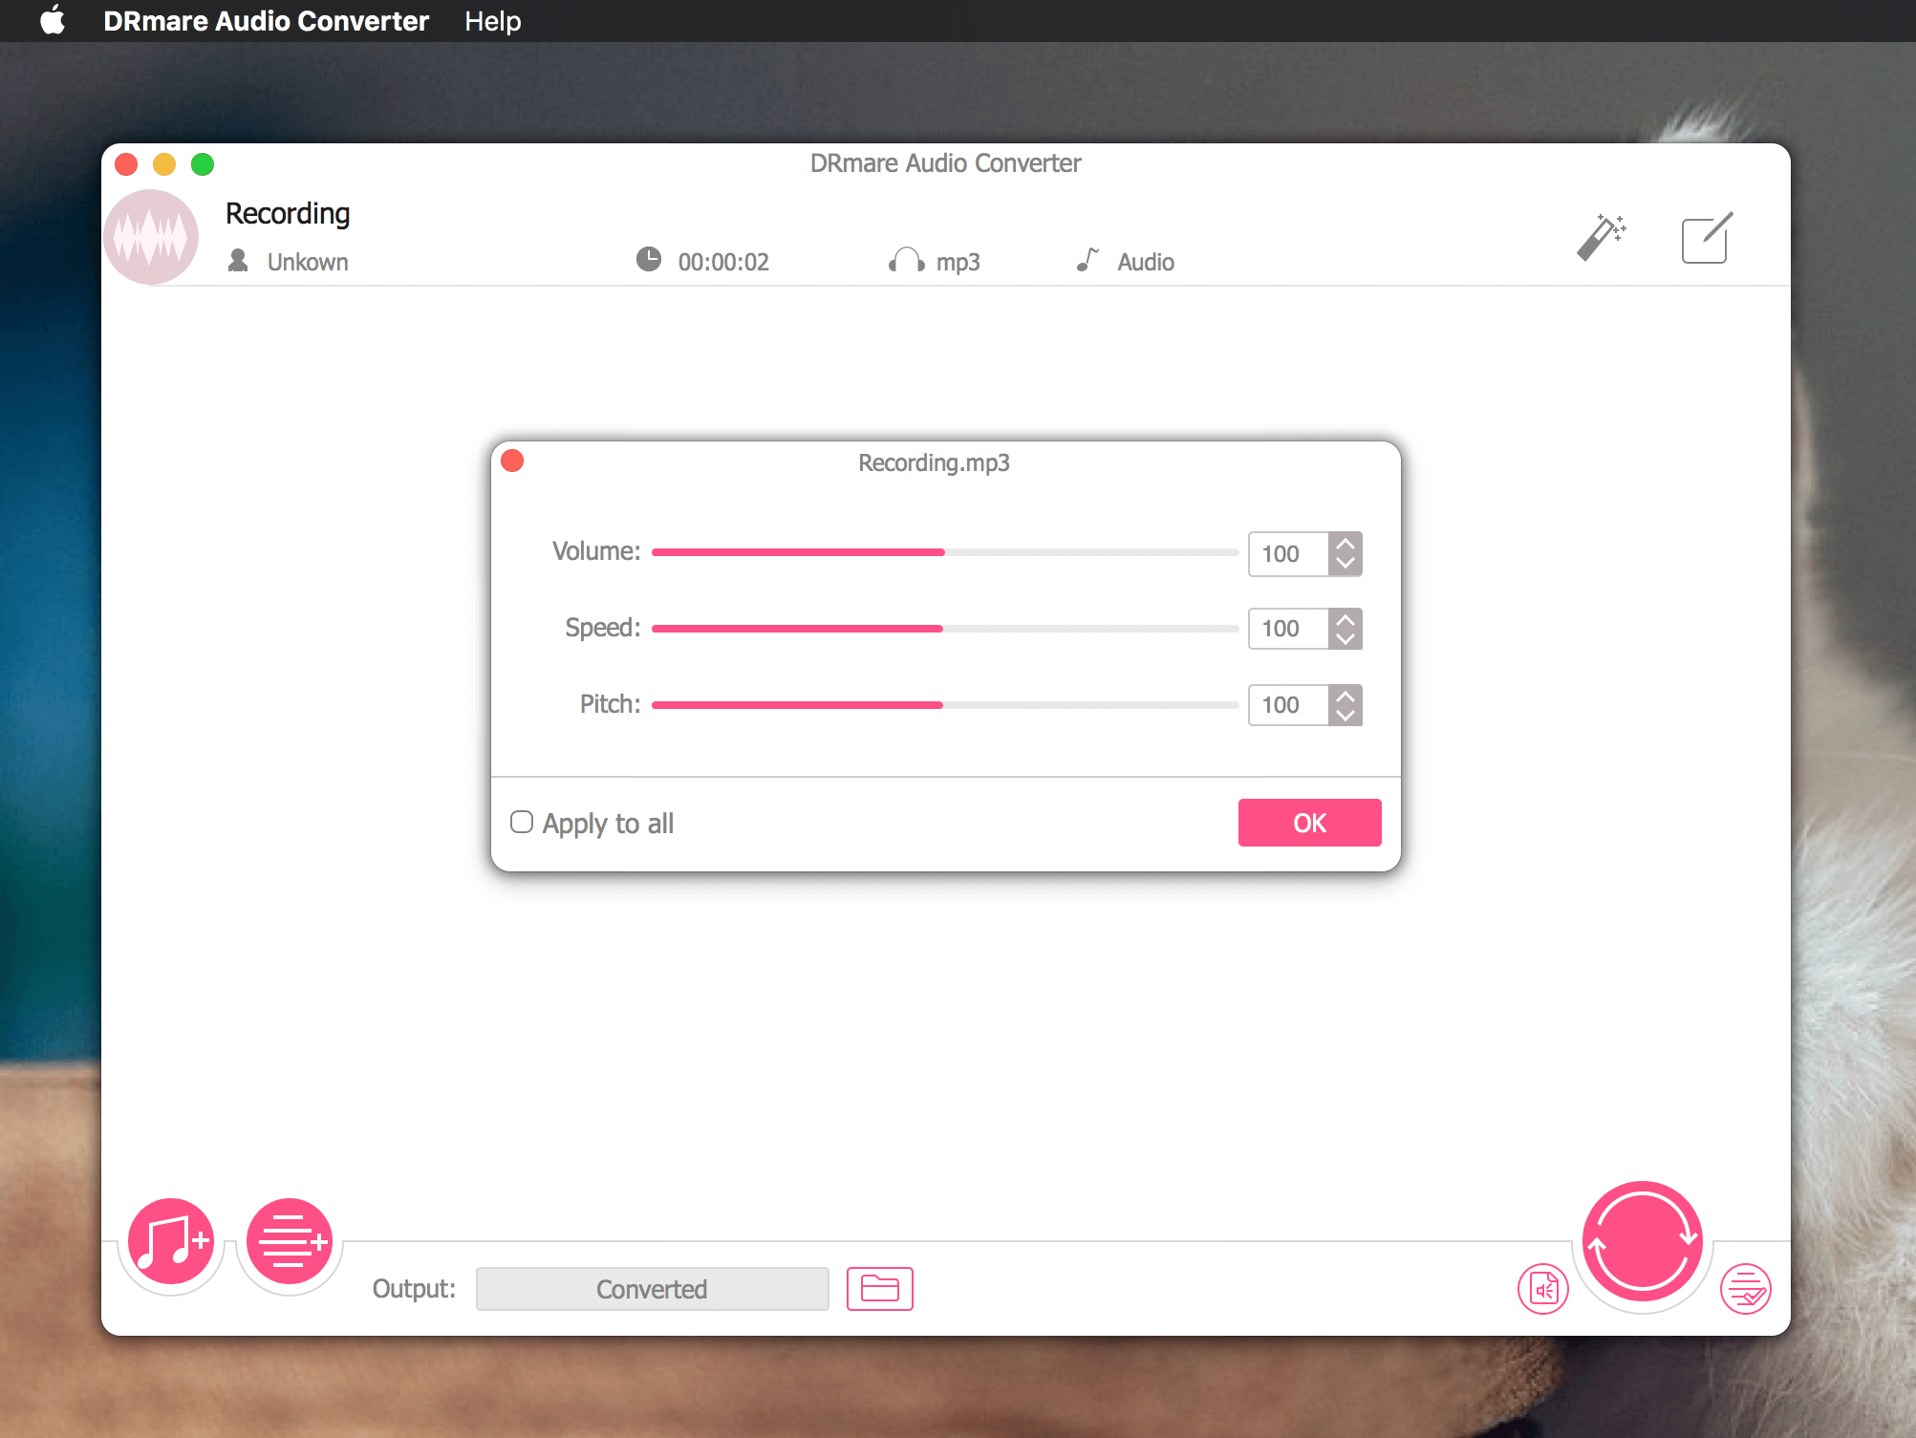Start conversion with the big convert button
The height and width of the screenshot is (1438, 1916).
point(1643,1241)
